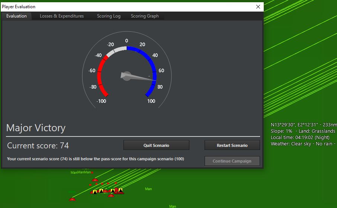This screenshot has width=337, height=208.
Task: Click the gauge label "-100"
Action: coord(101,101)
